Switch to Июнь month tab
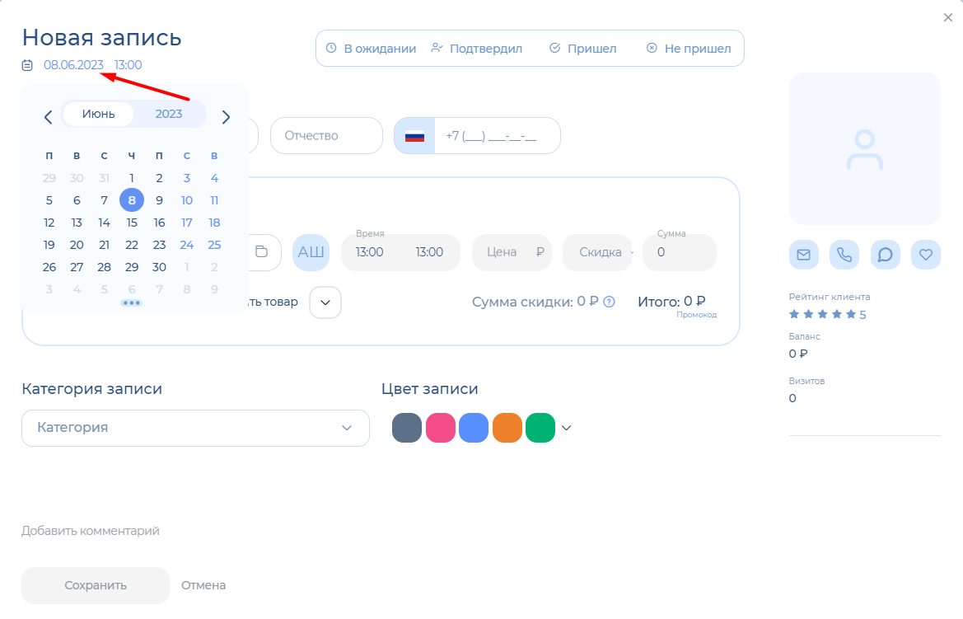 (98, 114)
